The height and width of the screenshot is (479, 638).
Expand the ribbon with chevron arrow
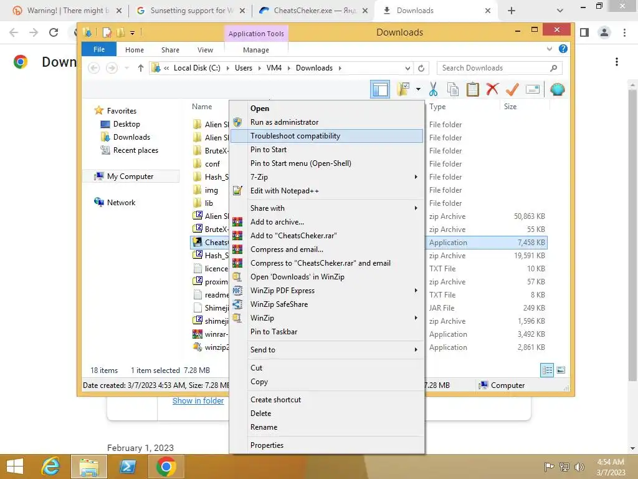[x=550, y=49]
